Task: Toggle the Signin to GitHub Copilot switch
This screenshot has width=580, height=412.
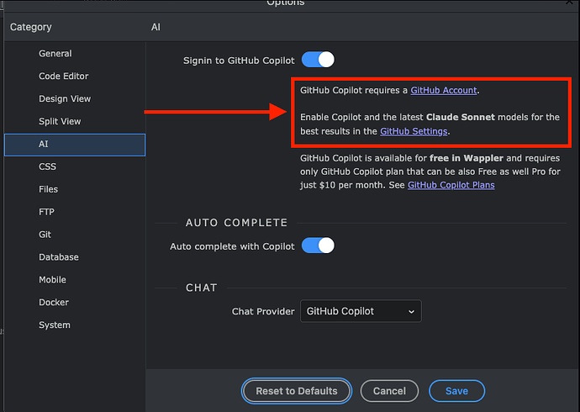Action: tap(318, 60)
